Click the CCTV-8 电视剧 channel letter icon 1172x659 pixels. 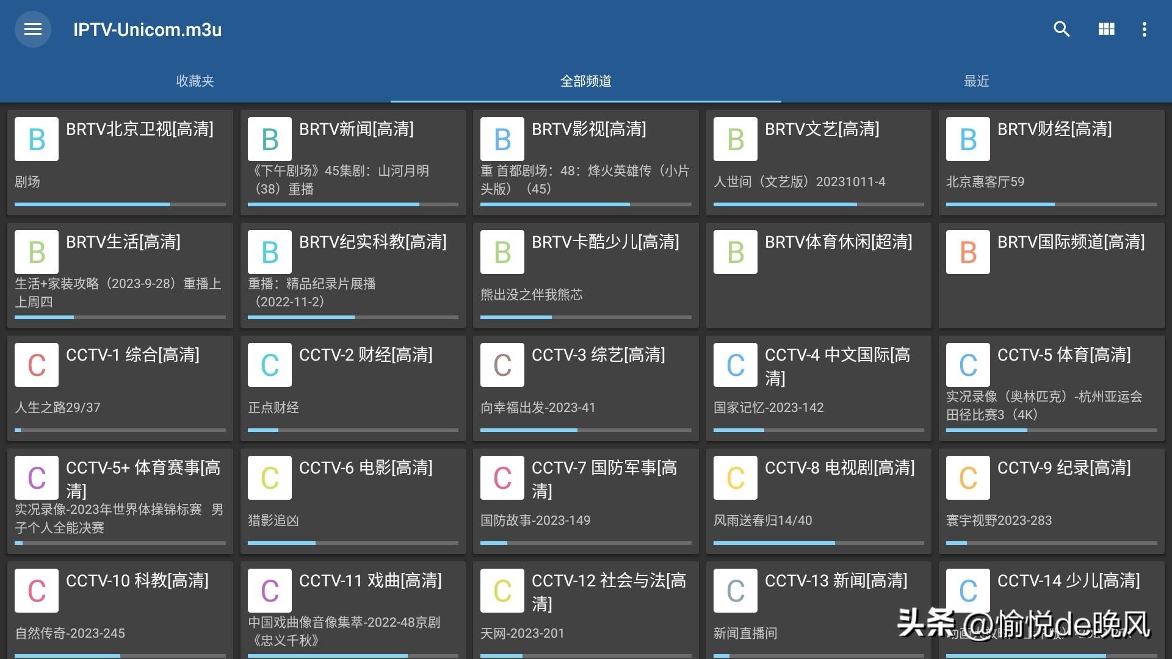tap(736, 478)
